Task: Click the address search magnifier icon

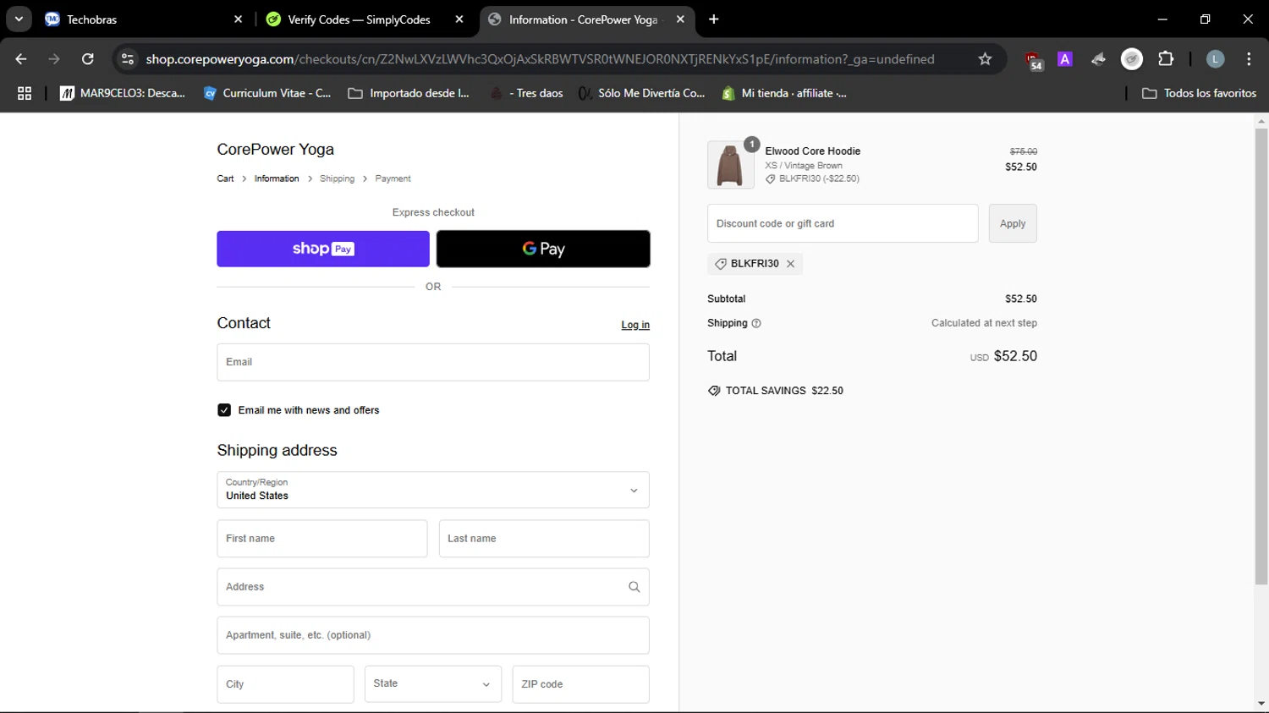Action: 634,587
